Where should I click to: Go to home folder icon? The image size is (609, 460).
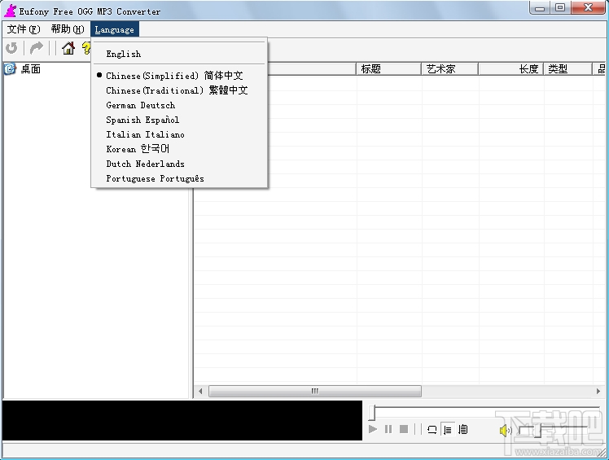[x=68, y=48]
